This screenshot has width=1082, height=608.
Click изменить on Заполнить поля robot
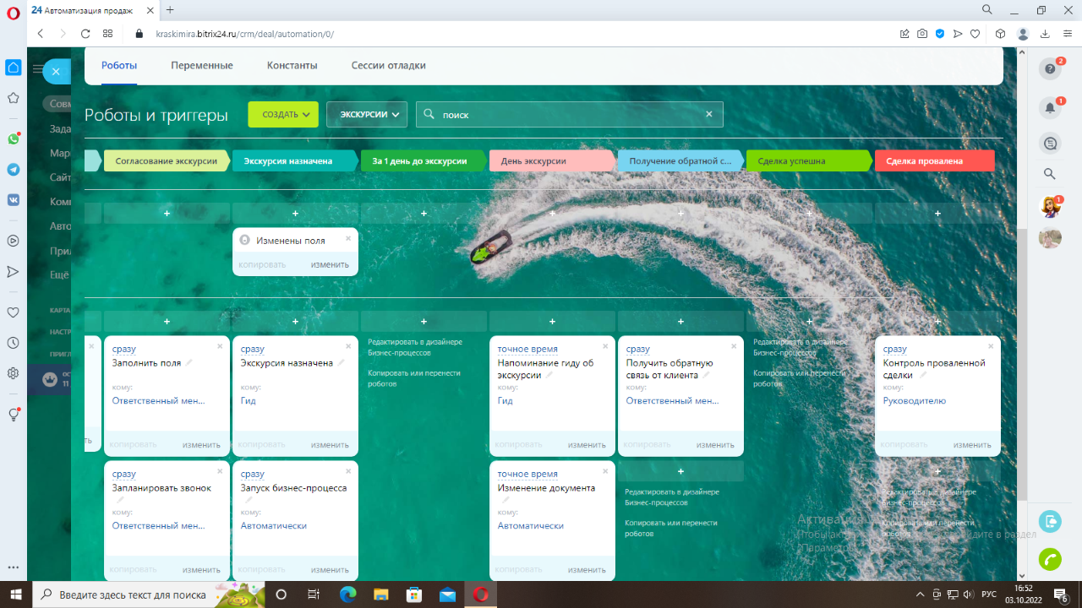coord(201,445)
